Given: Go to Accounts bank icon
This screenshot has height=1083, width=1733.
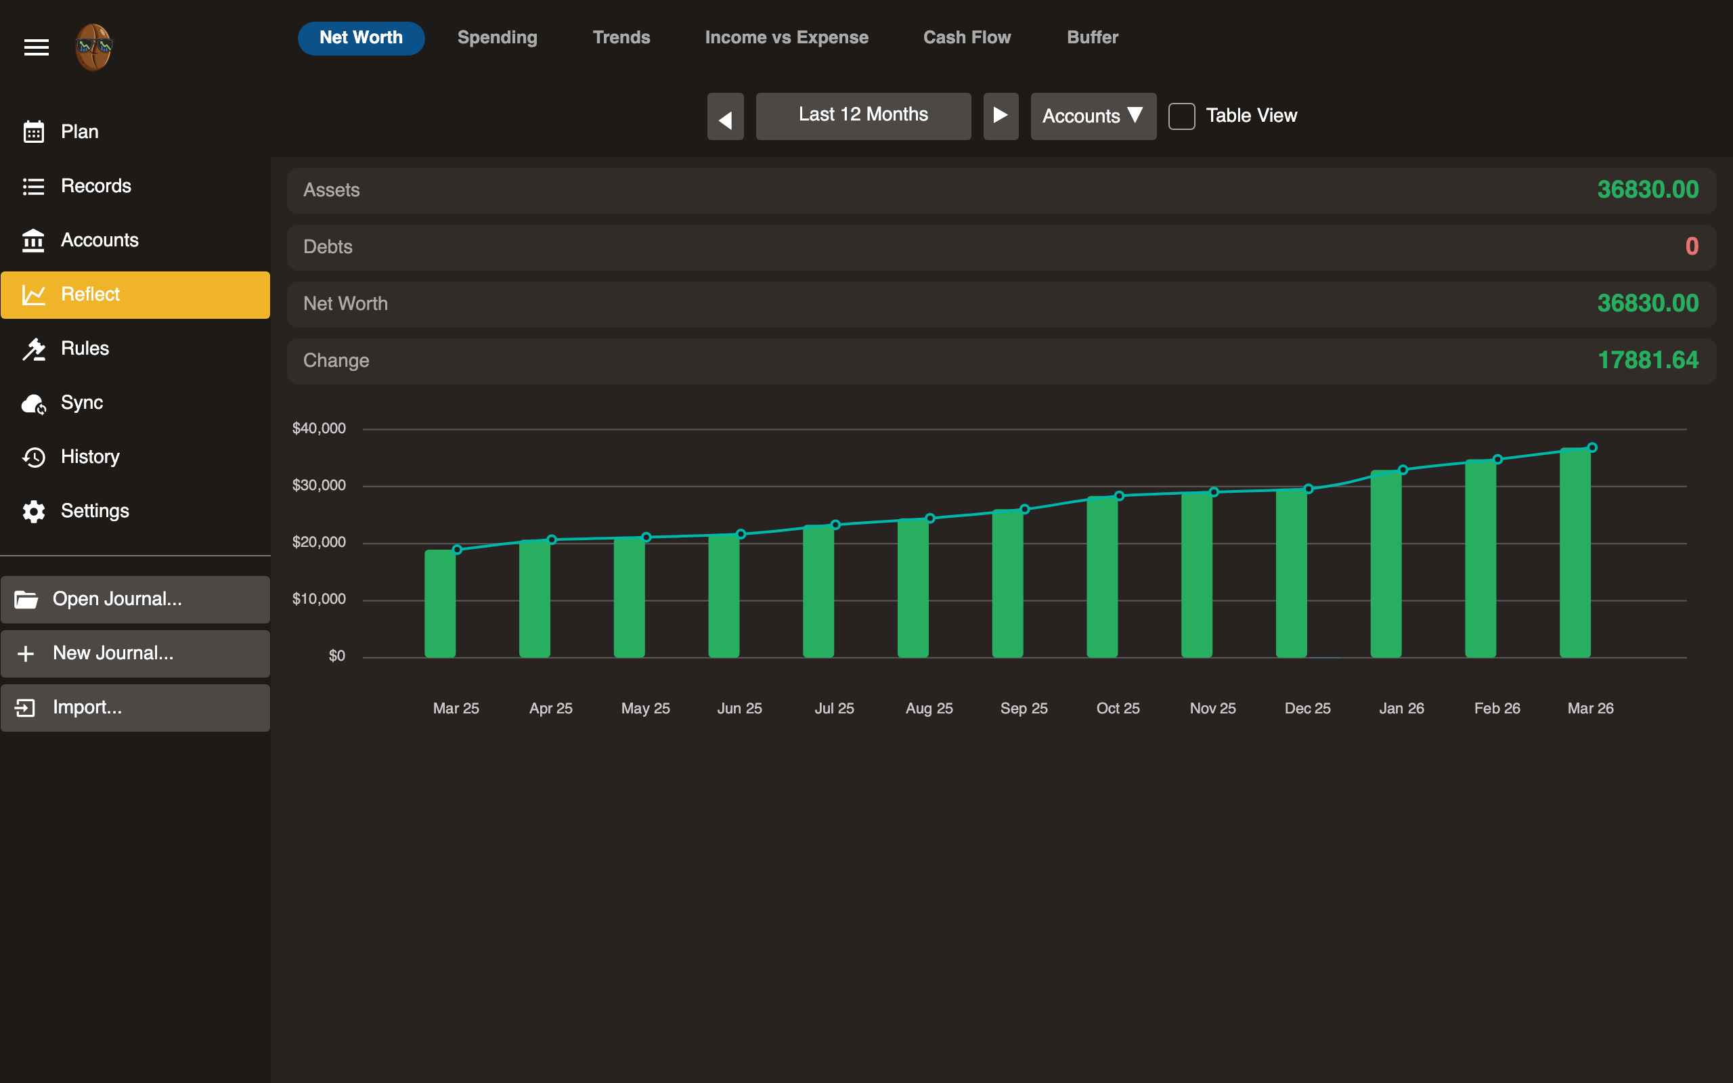Looking at the screenshot, I should coord(34,241).
